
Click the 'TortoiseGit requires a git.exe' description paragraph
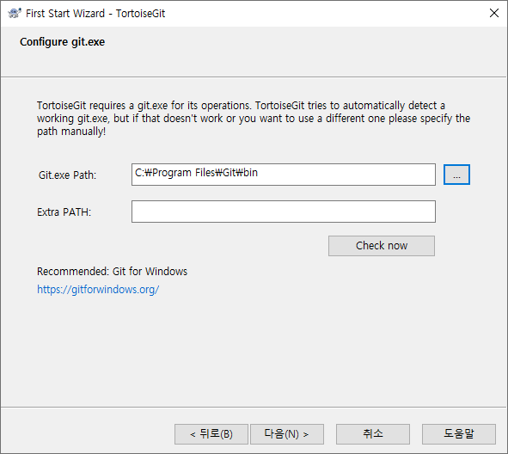(x=254, y=119)
